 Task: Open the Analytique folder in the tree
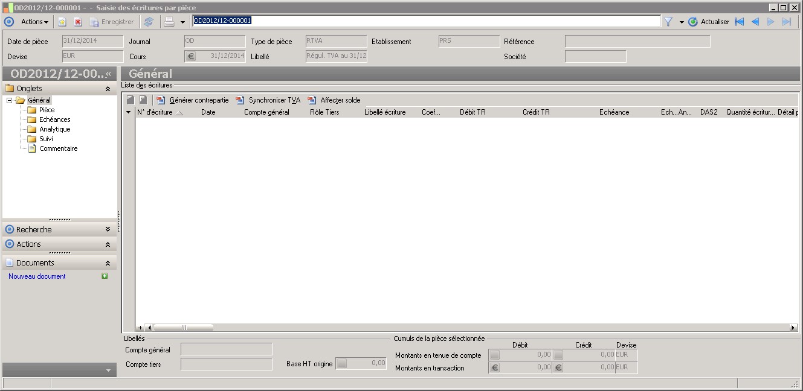(55, 129)
